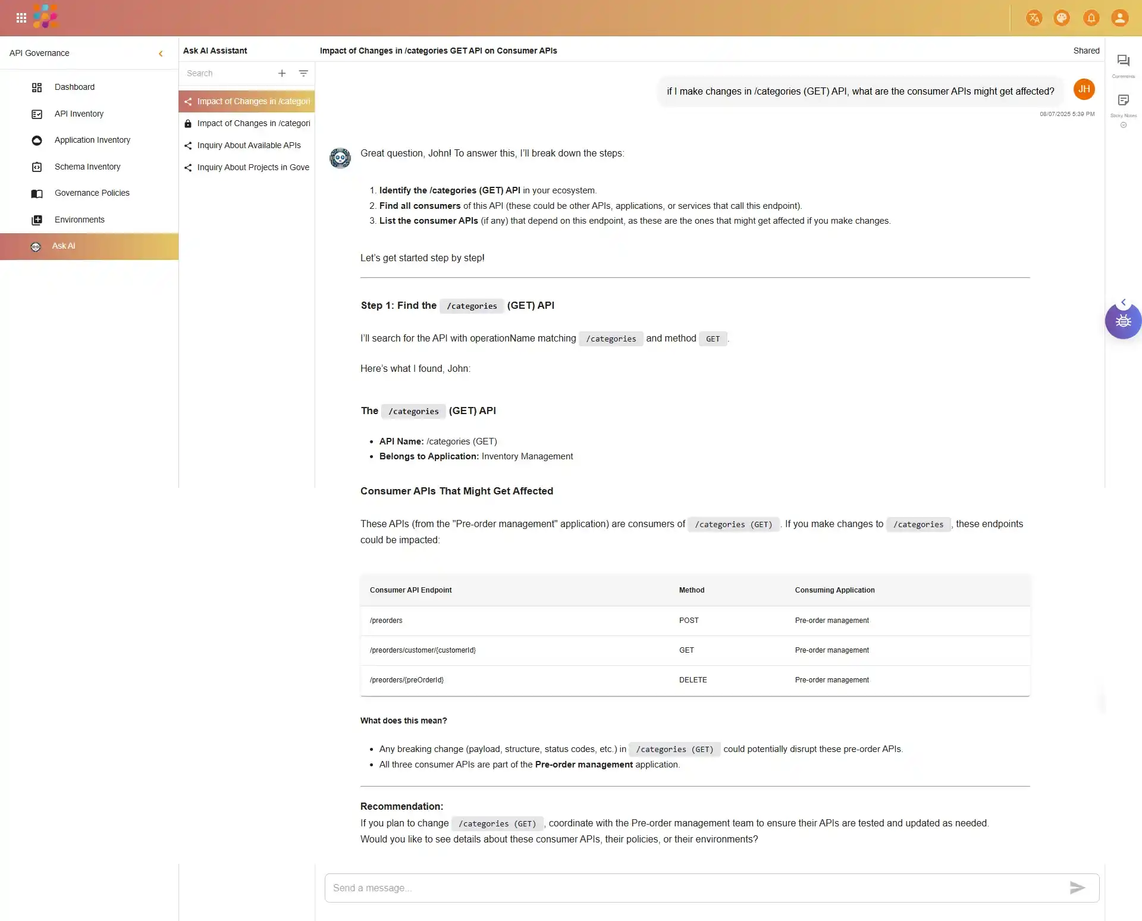Viewport: 1142px width, 921px height.
Task: Collapse the API Governance sidebar
Action: (161, 54)
